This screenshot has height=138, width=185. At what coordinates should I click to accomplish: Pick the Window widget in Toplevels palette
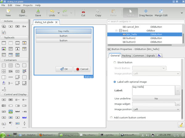(4, 43)
